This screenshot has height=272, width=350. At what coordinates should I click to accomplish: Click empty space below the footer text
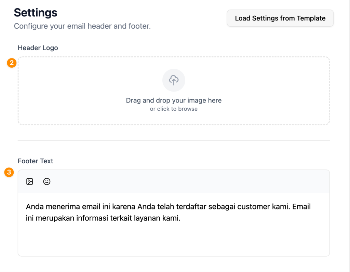click(174, 239)
